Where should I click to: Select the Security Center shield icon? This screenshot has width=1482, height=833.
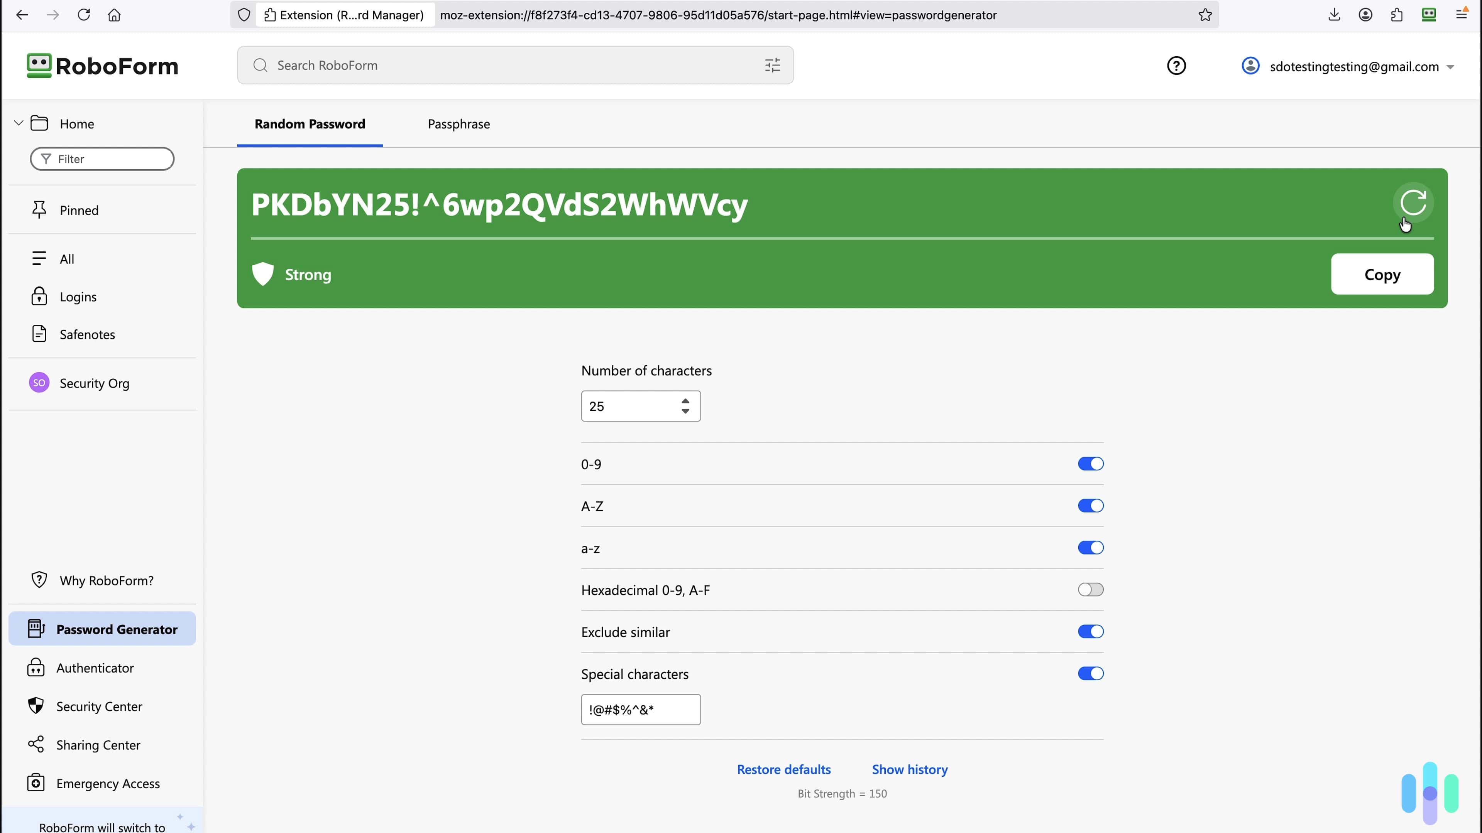[36, 706]
